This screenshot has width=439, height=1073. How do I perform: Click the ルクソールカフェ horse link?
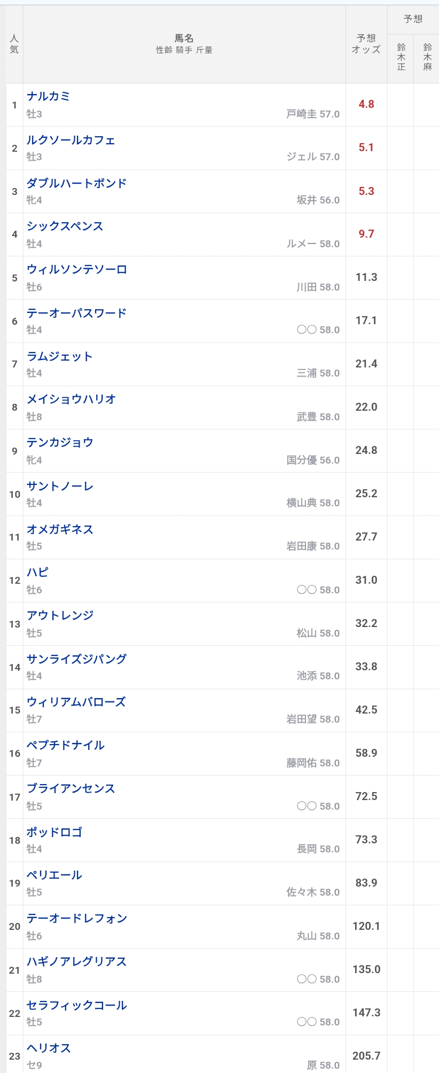pyautogui.click(x=71, y=140)
